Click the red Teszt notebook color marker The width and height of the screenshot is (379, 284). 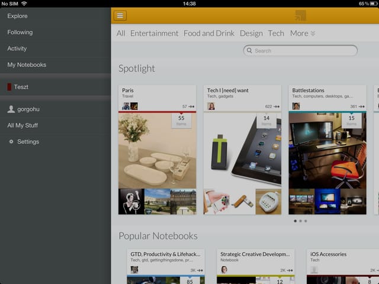[x=9, y=87]
